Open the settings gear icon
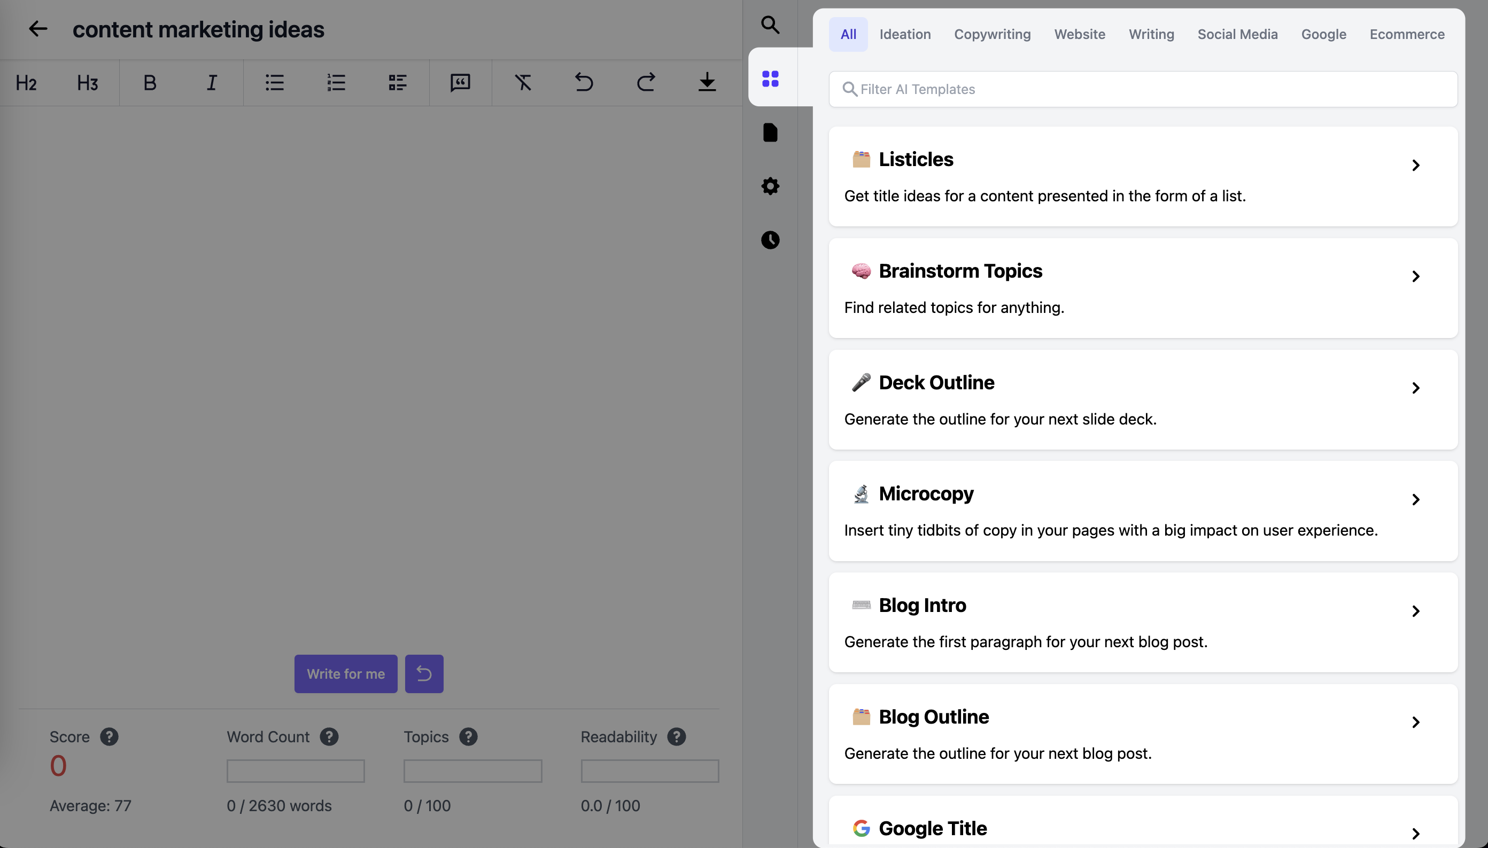 pyautogui.click(x=770, y=186)
